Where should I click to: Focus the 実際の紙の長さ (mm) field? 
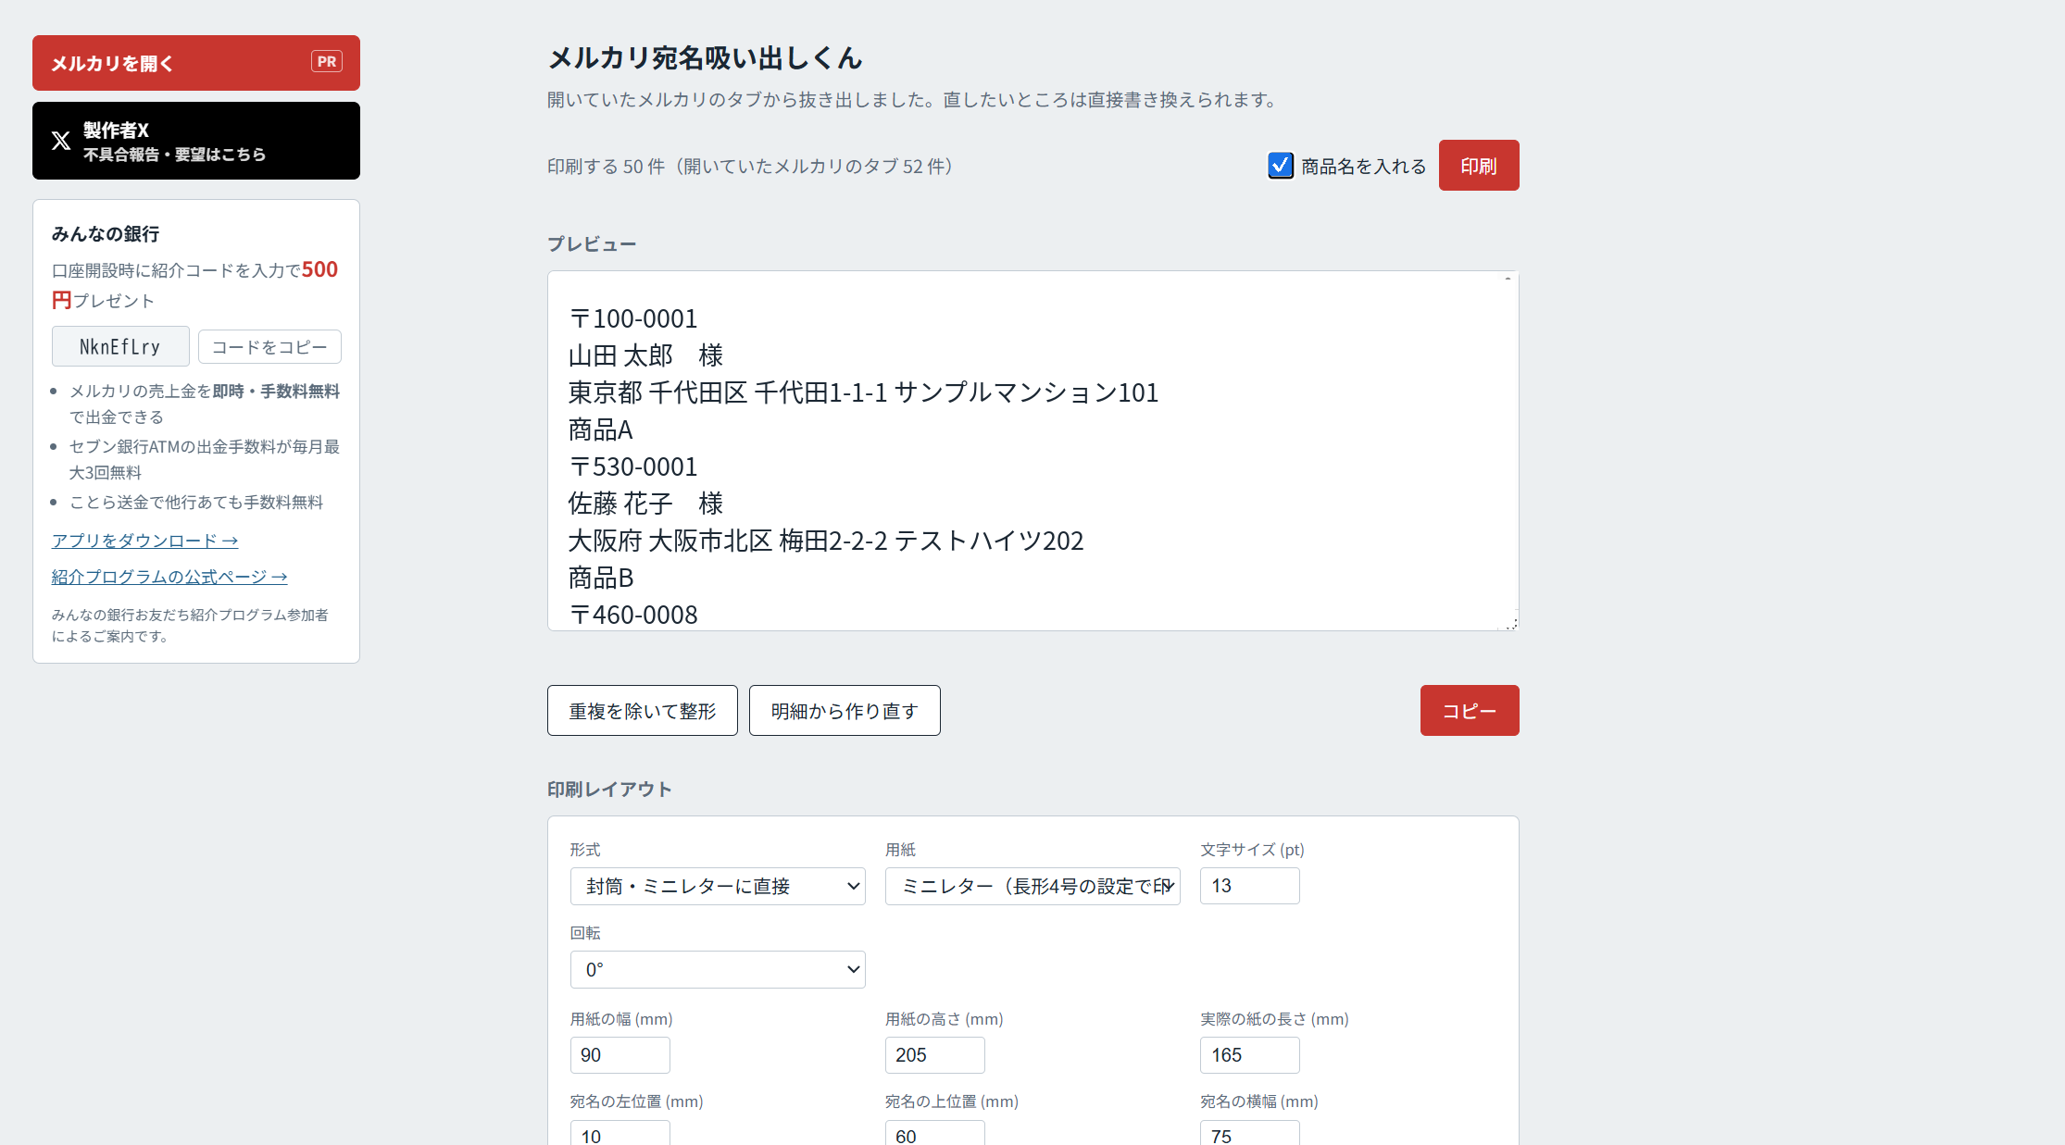[1250, 1055]
